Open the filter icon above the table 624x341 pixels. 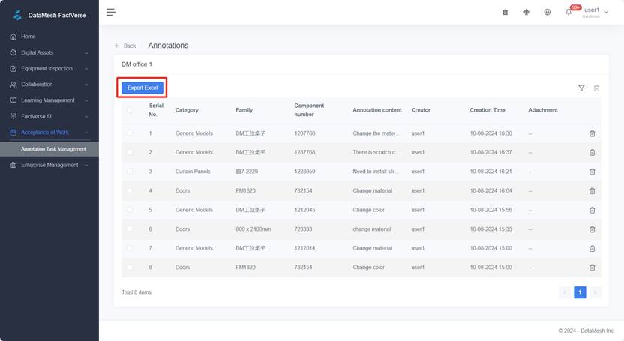(x=581, y=88)
